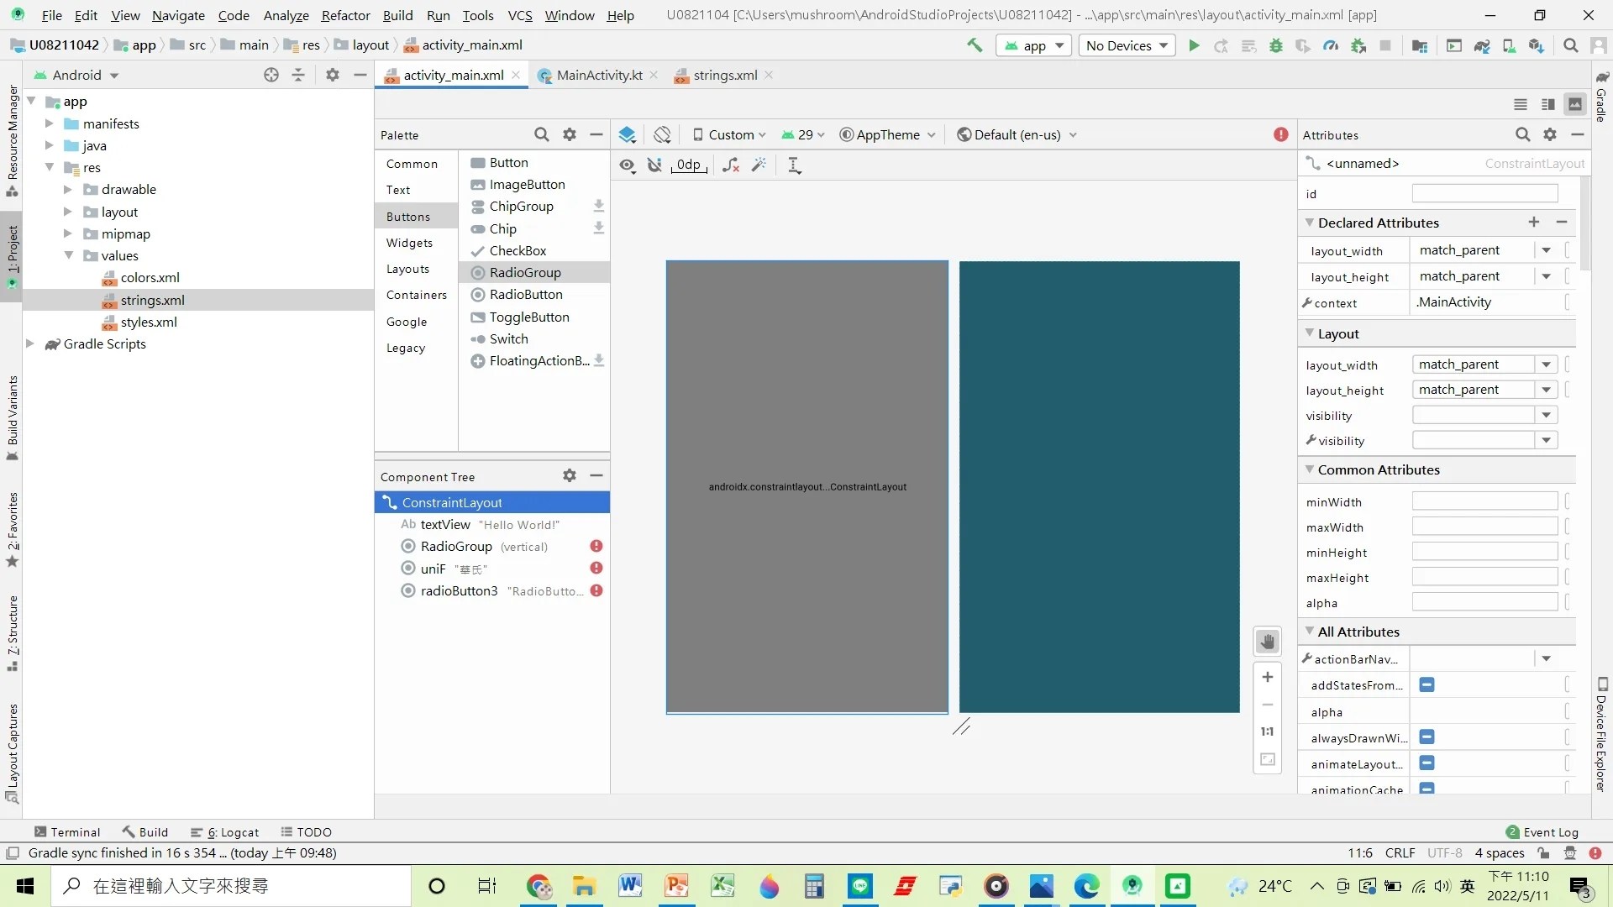The height and width of the screenshot is (907, 1613).
Task: Open the Refactor menu
Action: pyautogui.click(x=345, y=15)
